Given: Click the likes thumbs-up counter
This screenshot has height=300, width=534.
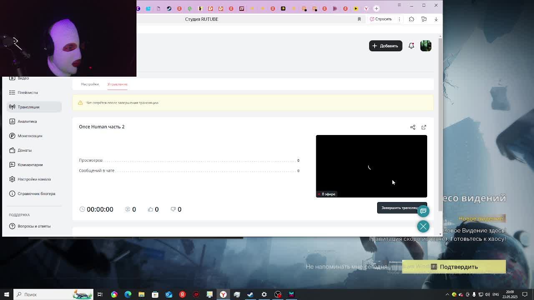Looking at the screenshot, I should 153,209.
